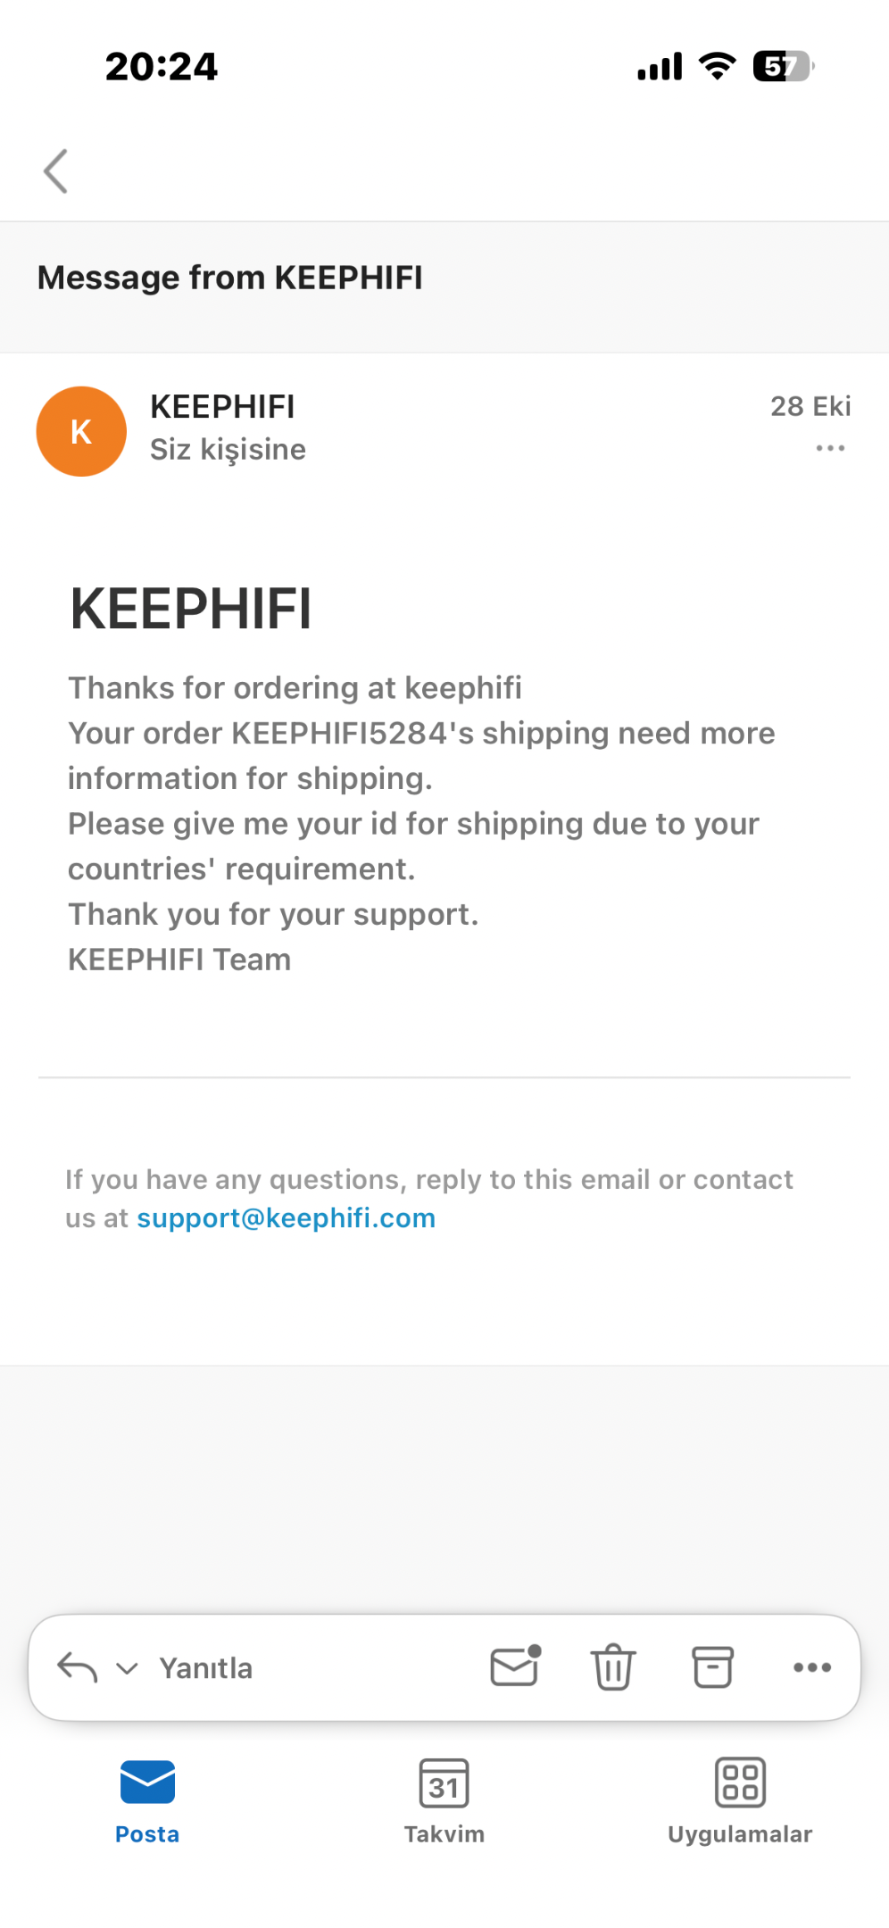Tap the 28 Eki date label

810,406
